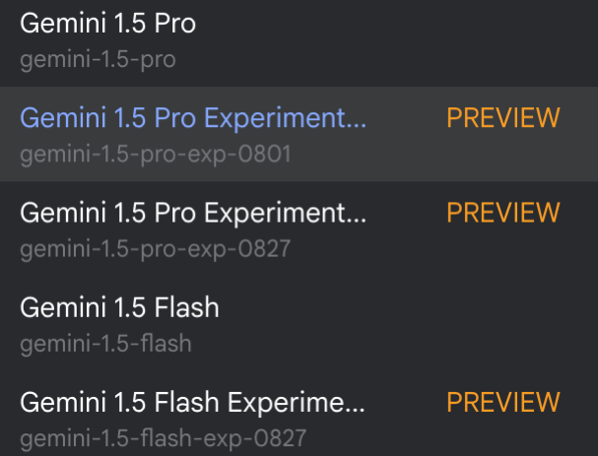
Task: Click the gemini-1.5-flash model ID text
Action: (x=105, y=344)
